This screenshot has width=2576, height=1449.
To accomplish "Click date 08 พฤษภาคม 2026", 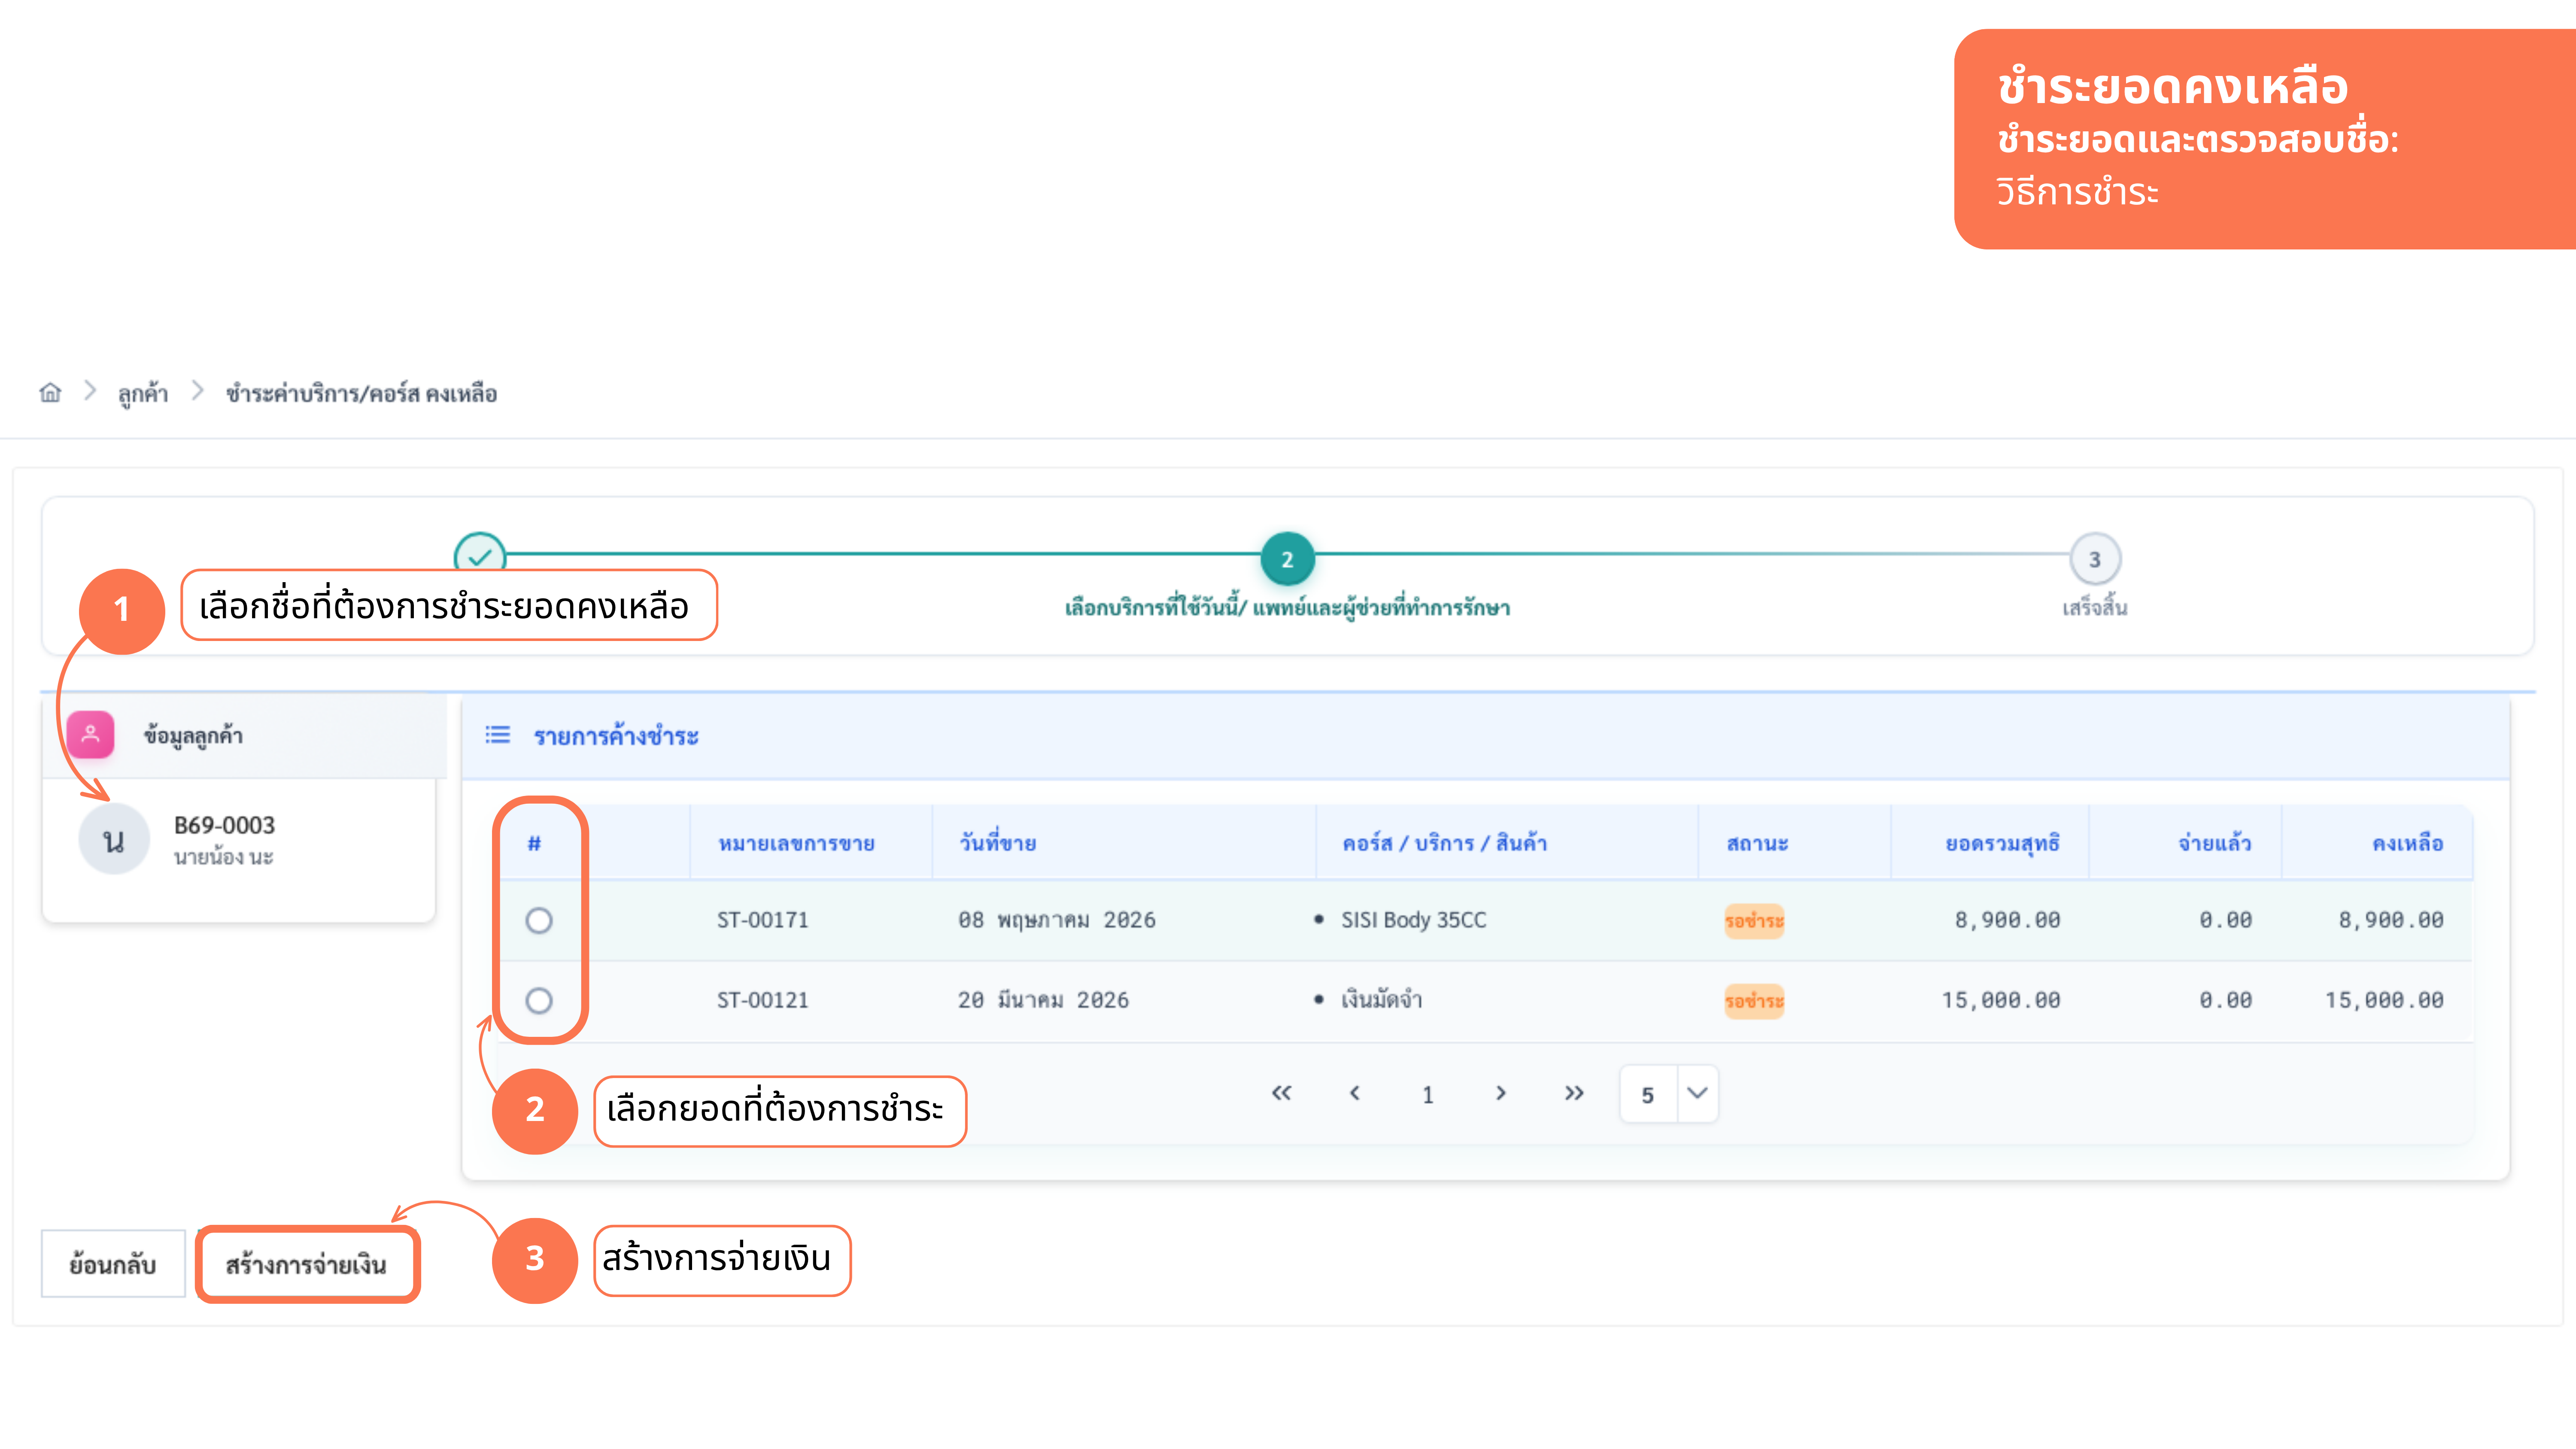I will (x=1056, y=920).
